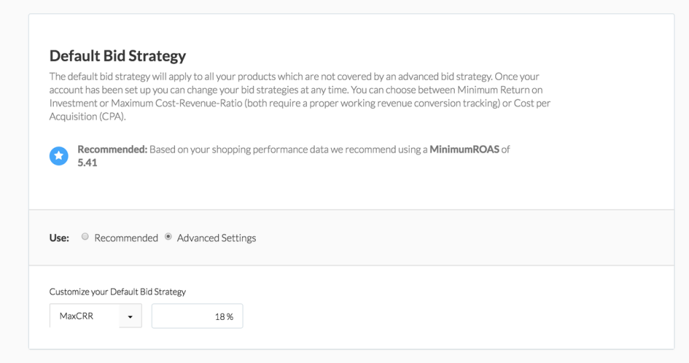Click the recommended value 5.41

[87, 163]
